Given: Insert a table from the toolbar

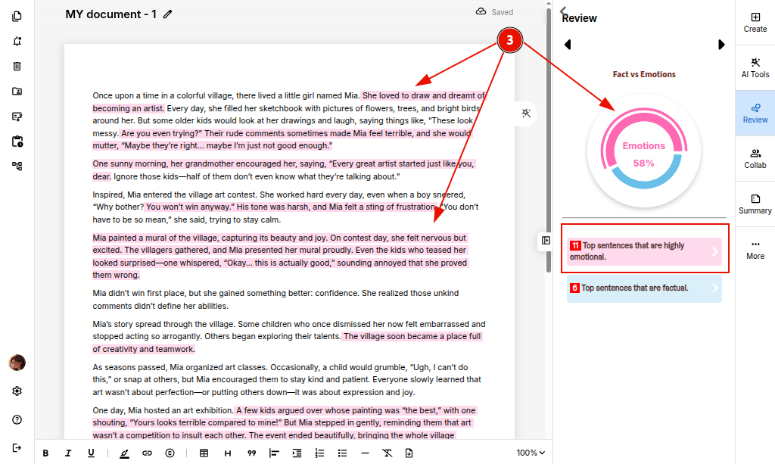Looking at the screenshot, I should [204, 453].
